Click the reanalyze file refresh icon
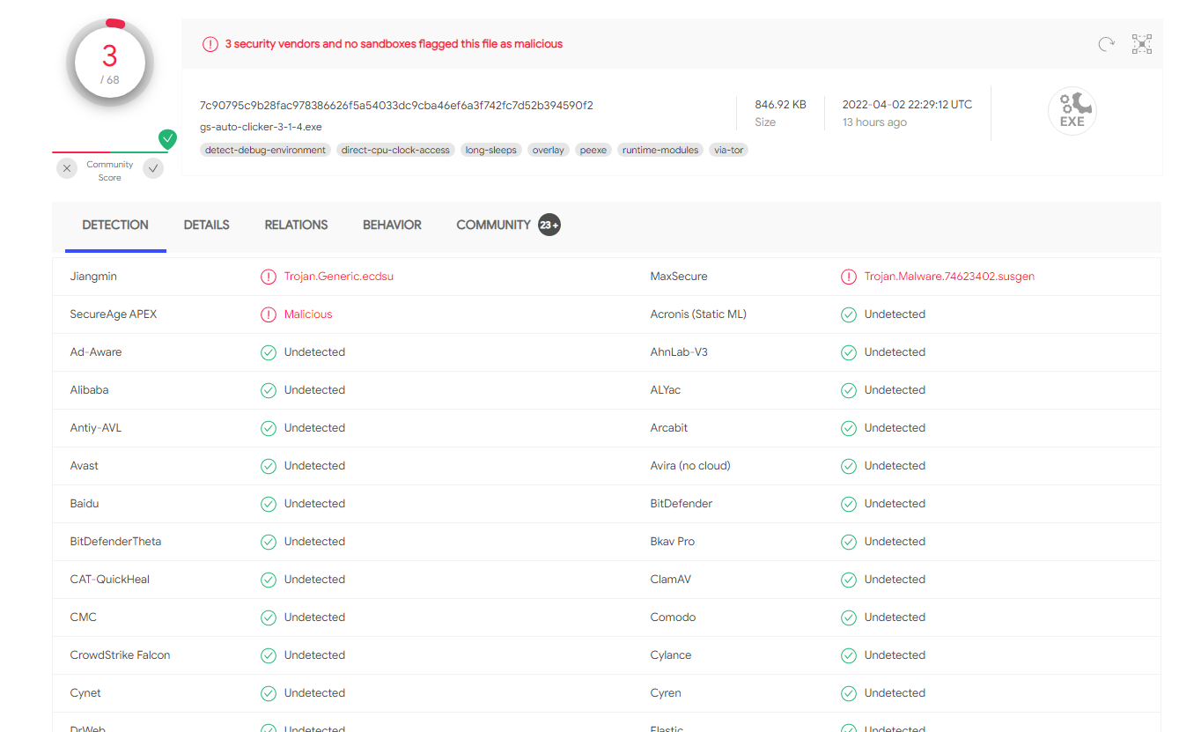 (1106, 44)
